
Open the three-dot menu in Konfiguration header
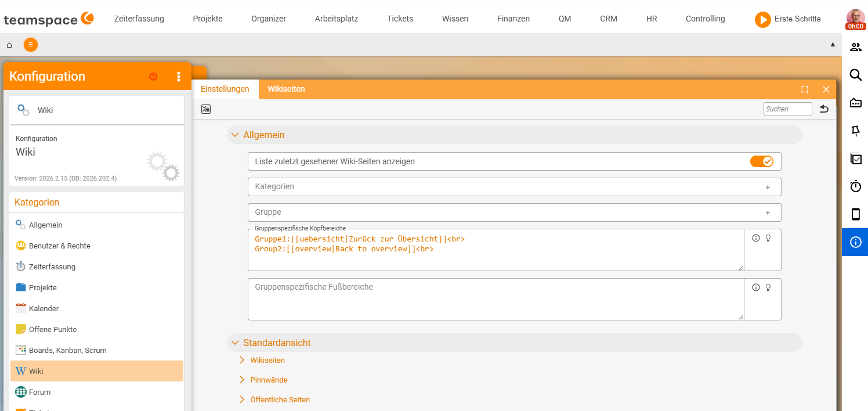point(179,76)
